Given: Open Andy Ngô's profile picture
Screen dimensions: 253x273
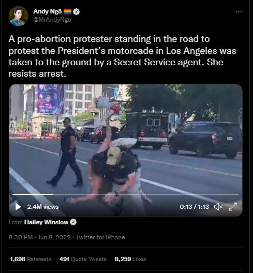Looking at the screenshot, I should [x=18, y=16].
